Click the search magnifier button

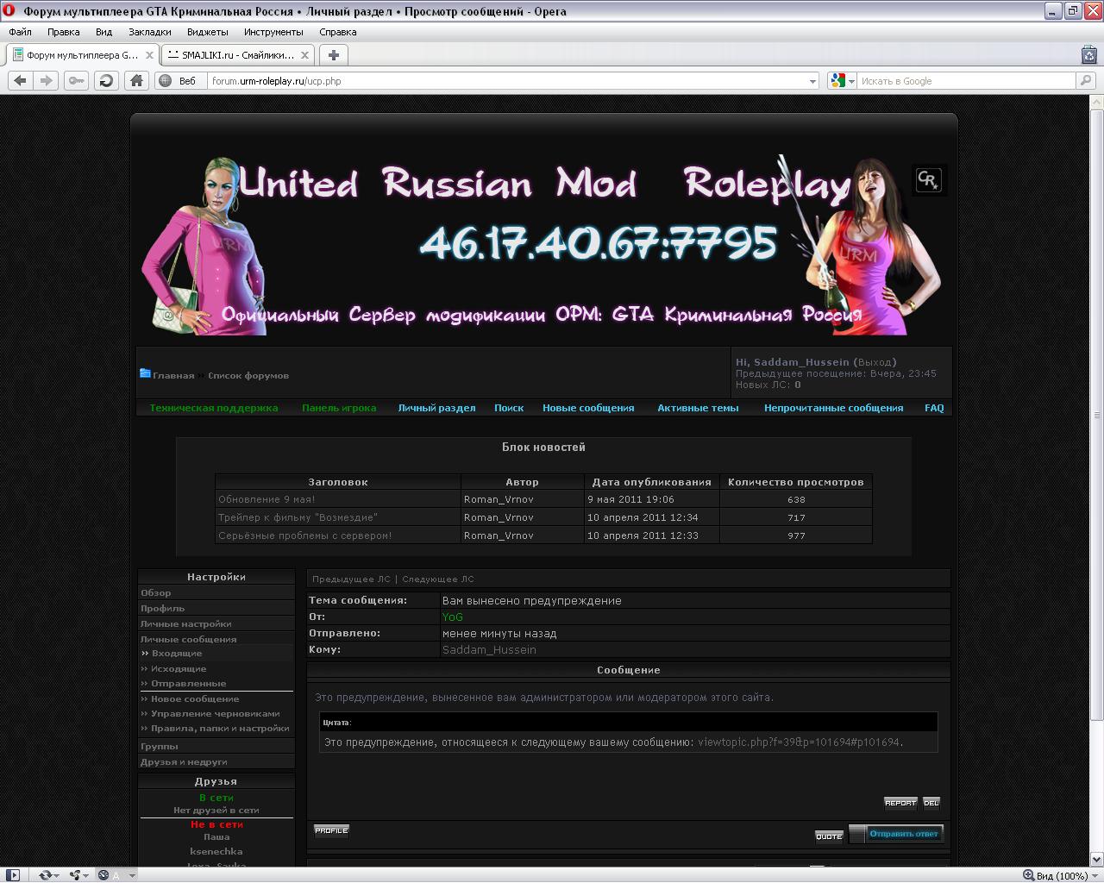pyautogui.click(x=1086, y=80)
